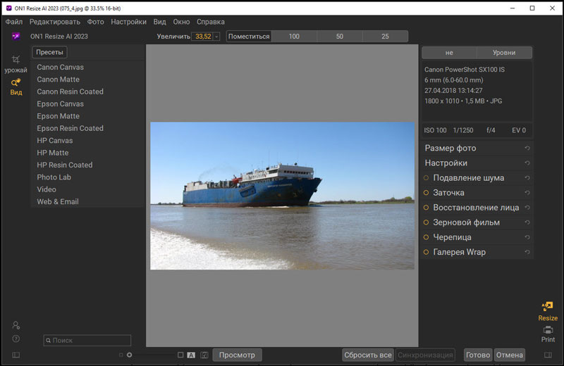Click the Готово button
The image size is (564, 366).
coord(478,355)
